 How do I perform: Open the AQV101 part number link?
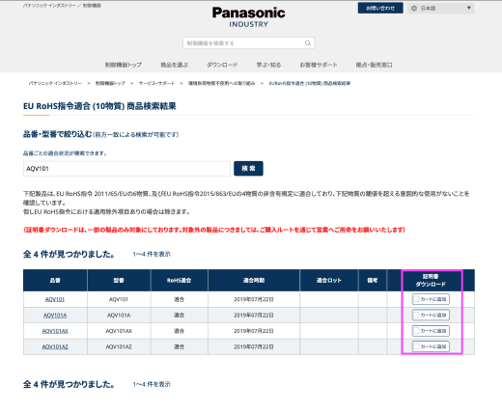click(55, 299)
